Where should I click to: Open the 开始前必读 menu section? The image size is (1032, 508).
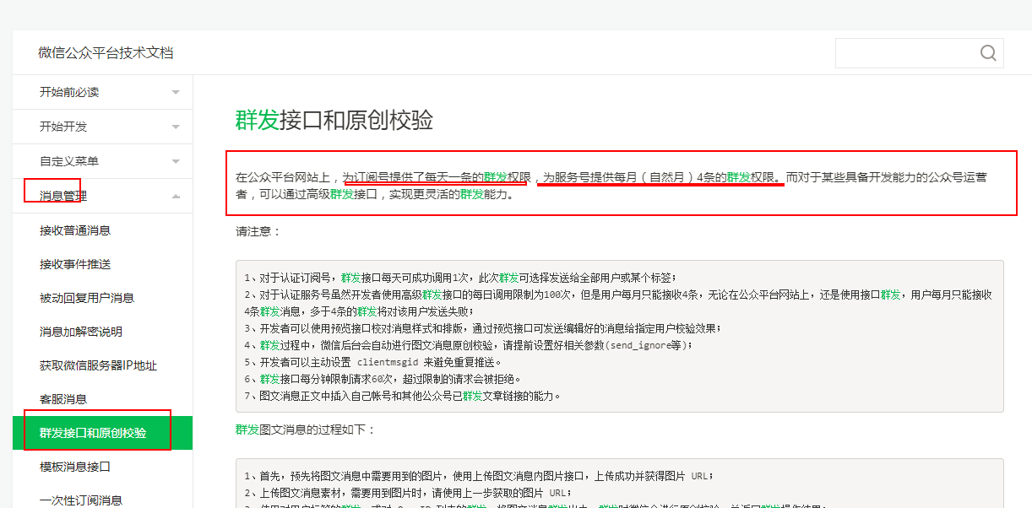[x=69, y=92]
